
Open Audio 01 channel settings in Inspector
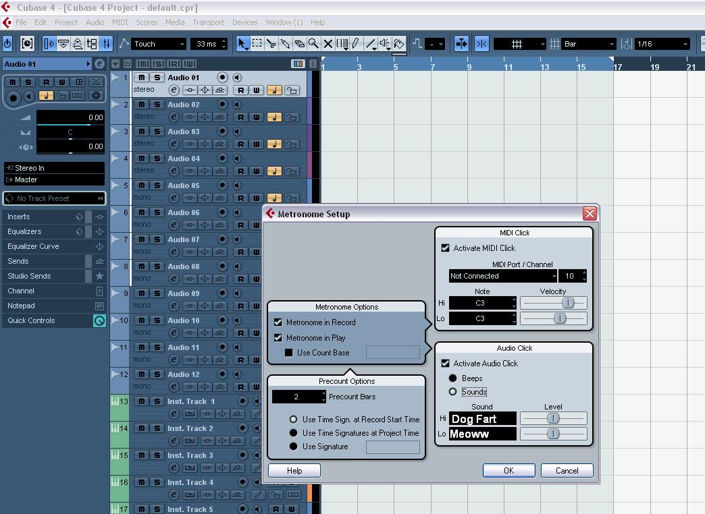tap(99, 64)
